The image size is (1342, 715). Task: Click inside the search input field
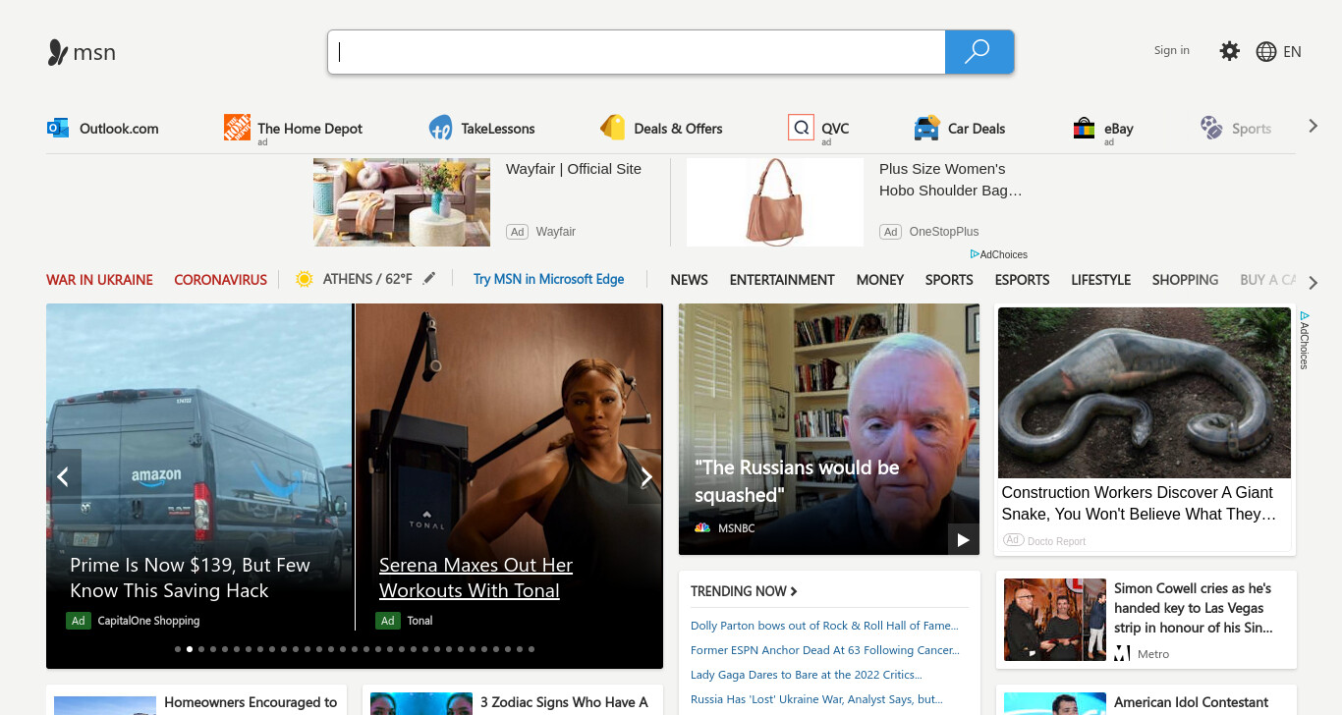tap(637, 52)
